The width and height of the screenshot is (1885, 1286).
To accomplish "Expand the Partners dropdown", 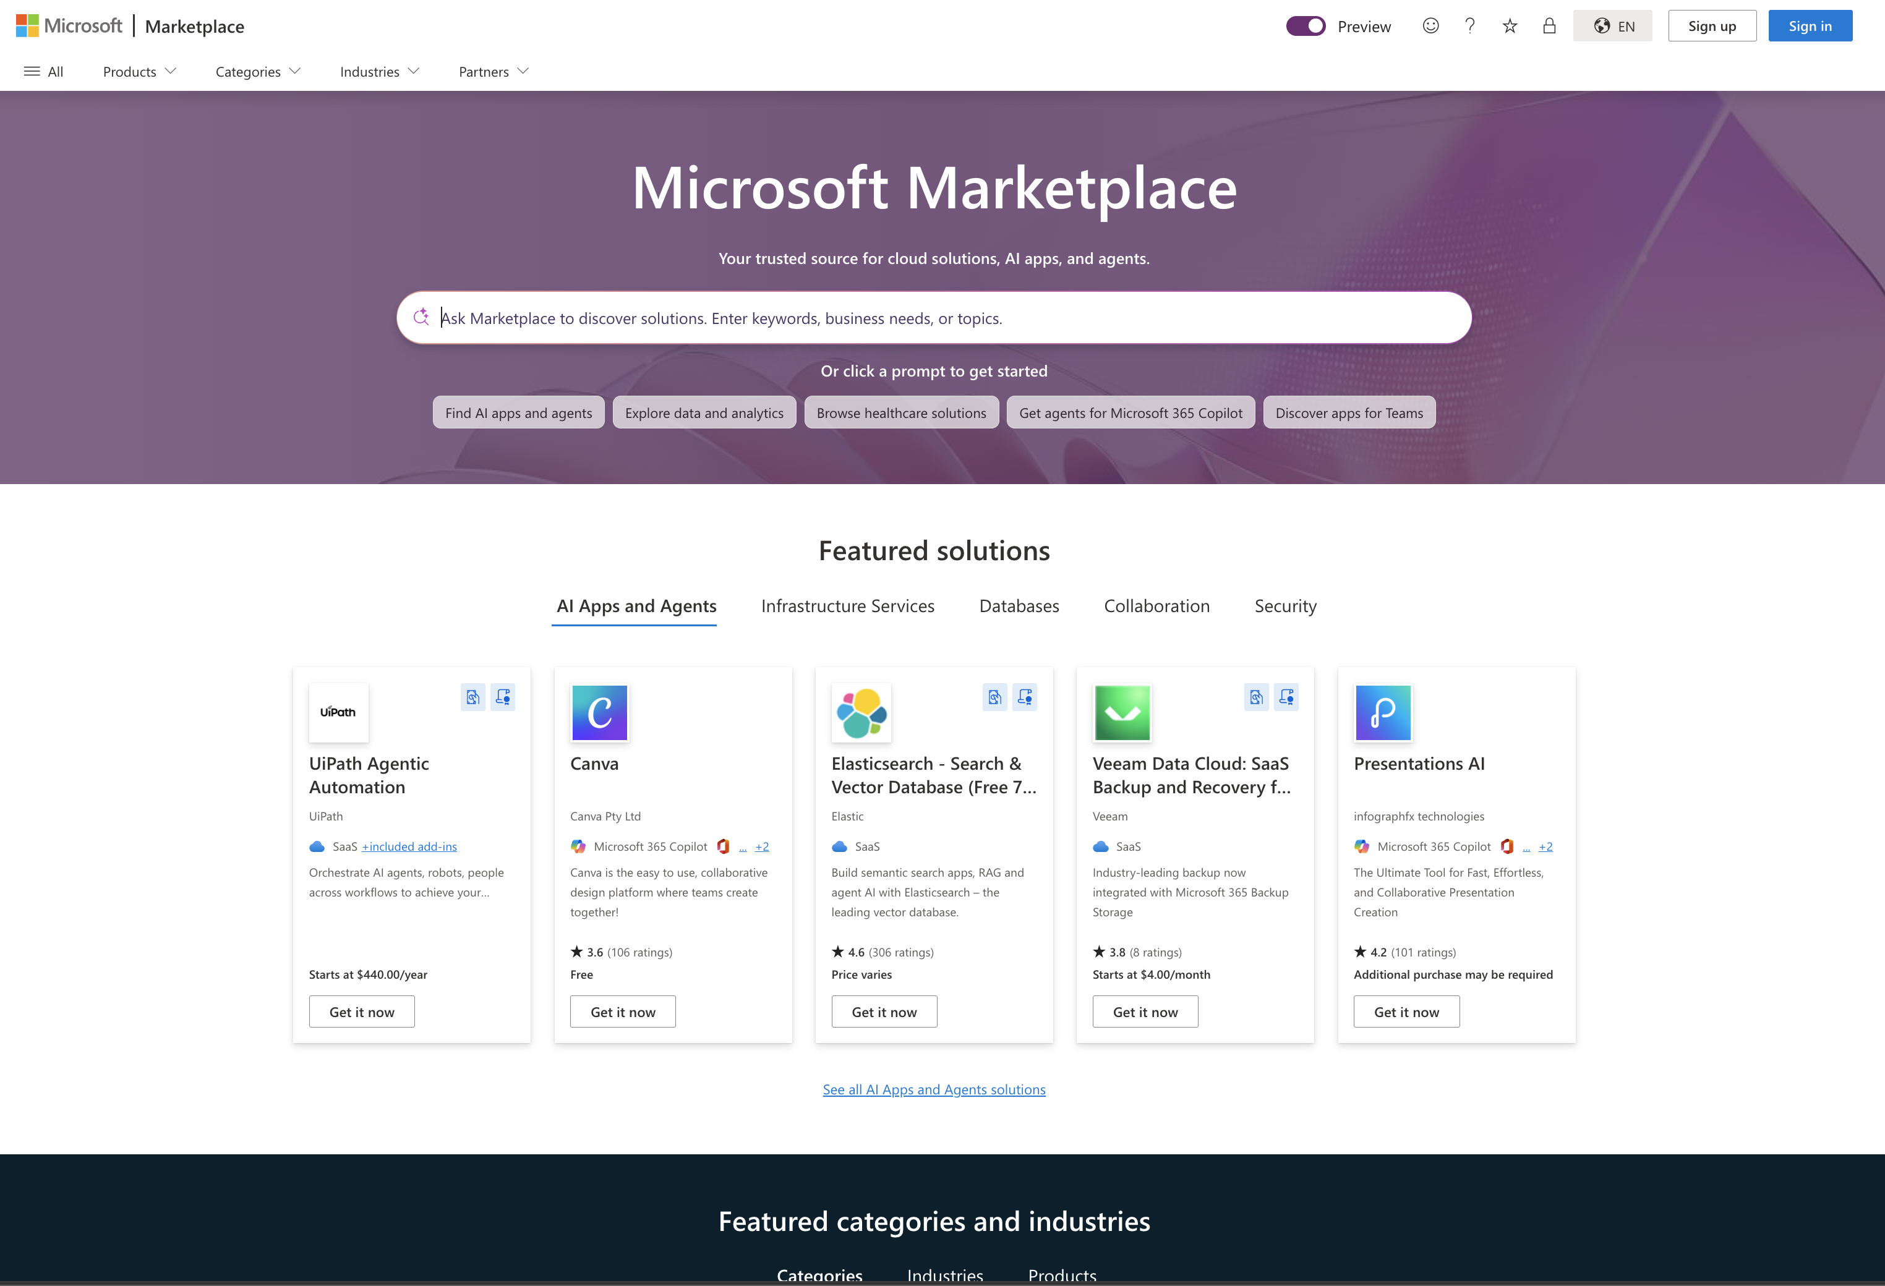I will (494, 71).
